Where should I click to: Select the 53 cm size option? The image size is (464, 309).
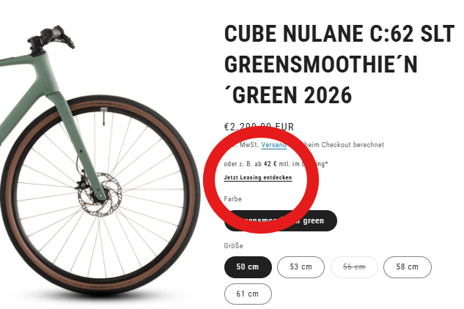[301, 267]
